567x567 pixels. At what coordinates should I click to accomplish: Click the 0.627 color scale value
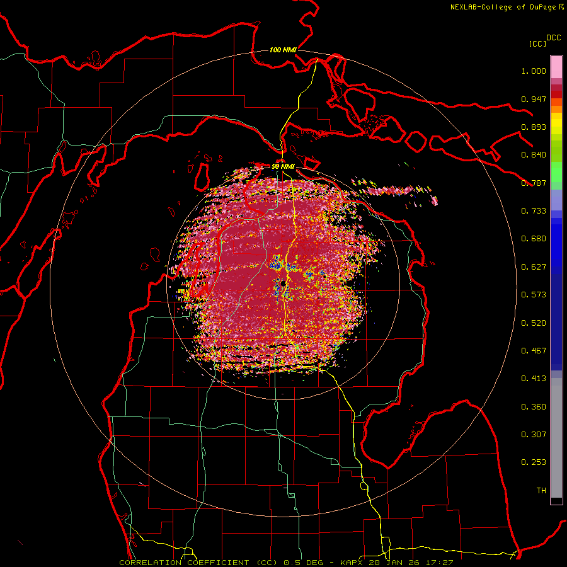click(534, 267)
